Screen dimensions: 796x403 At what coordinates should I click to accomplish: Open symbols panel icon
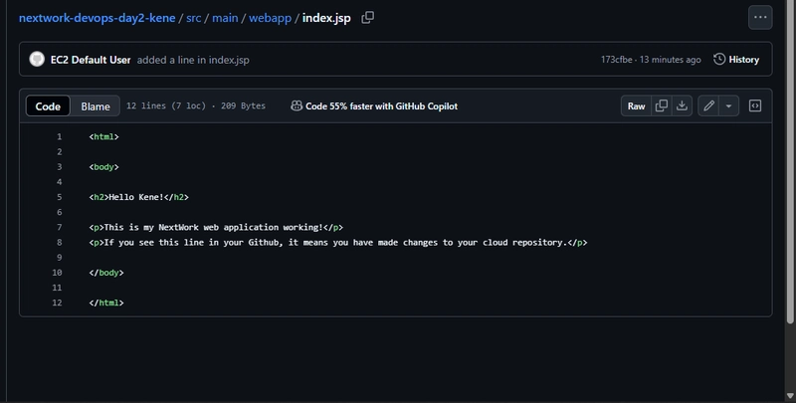point(755,106)
